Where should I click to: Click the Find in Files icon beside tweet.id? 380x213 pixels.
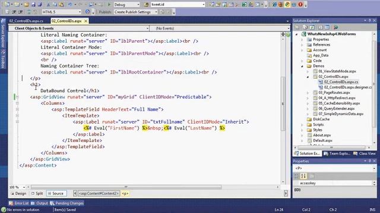(x=146, y=4)
